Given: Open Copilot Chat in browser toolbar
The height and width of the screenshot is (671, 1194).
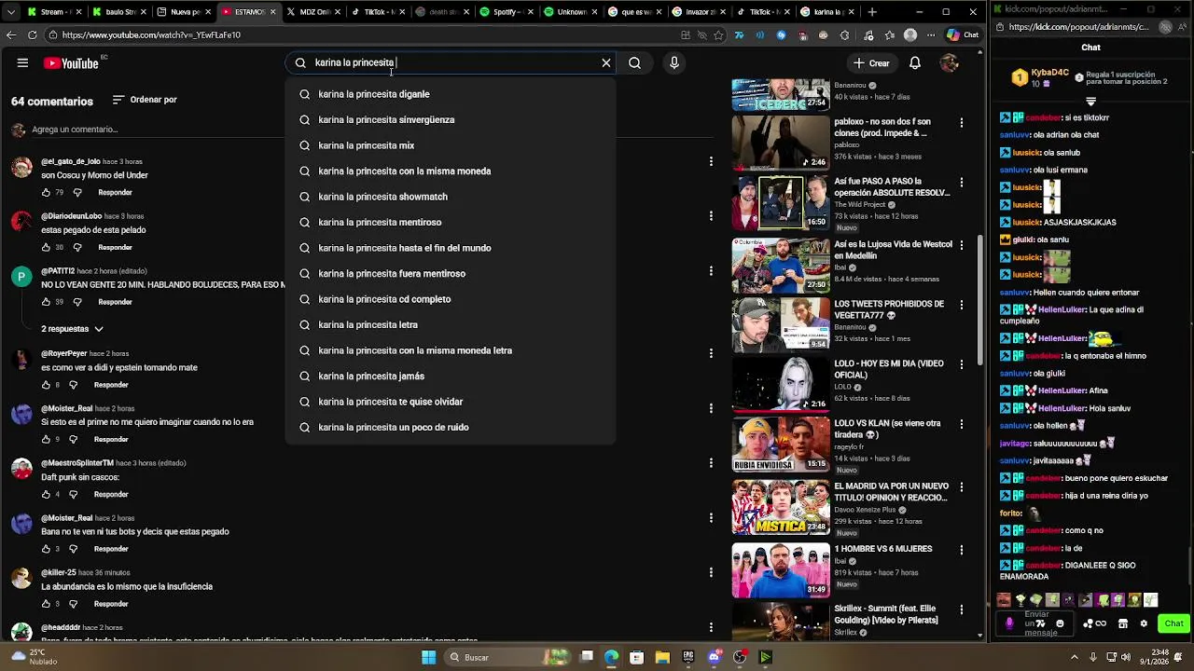Looking at the screenshot, I should click(963, 35).
